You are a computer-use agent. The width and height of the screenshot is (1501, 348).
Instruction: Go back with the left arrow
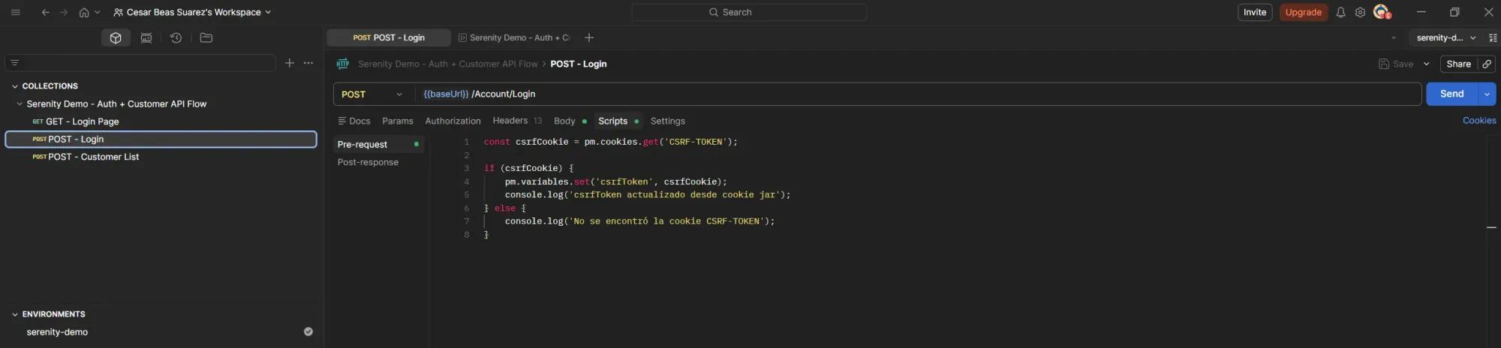(46, 12)
